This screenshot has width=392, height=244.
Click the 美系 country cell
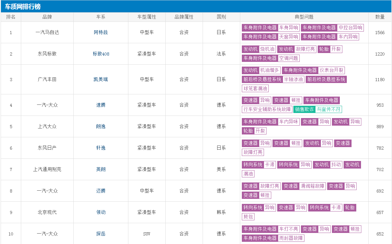[x=221, y=169]
